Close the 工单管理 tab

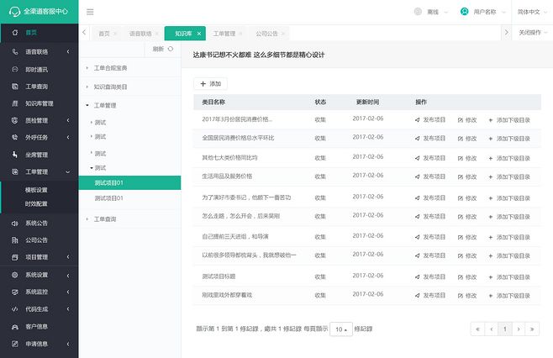point(240,34)
